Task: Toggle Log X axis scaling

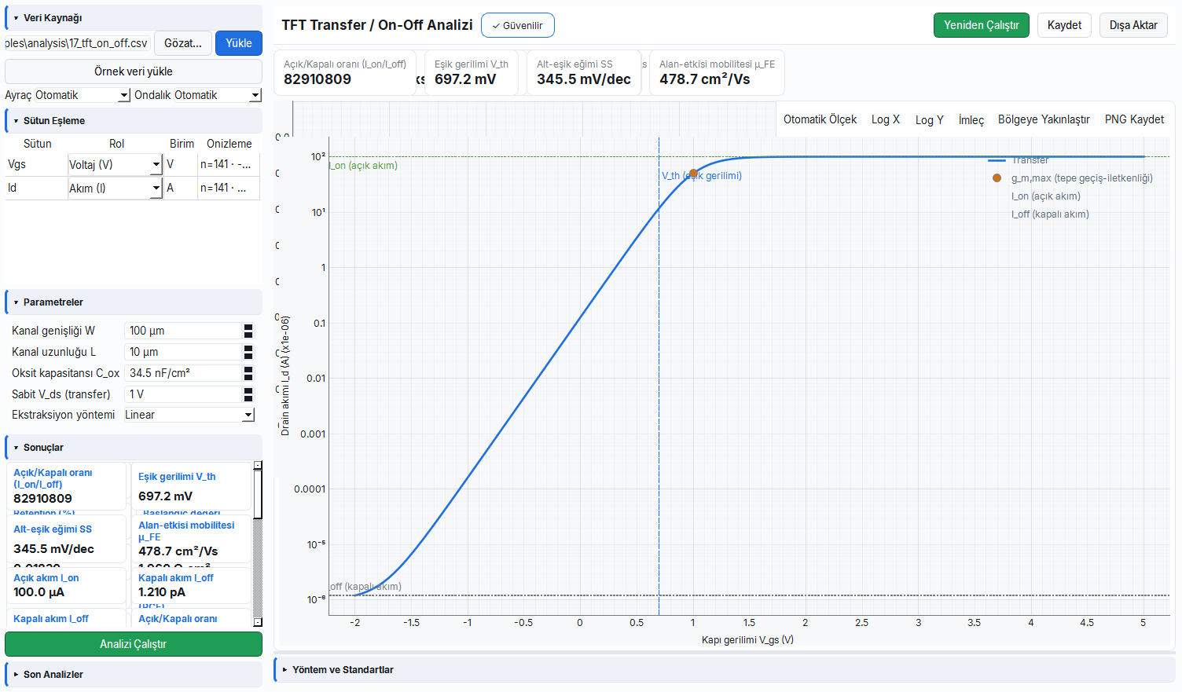Action: [886, 119]
